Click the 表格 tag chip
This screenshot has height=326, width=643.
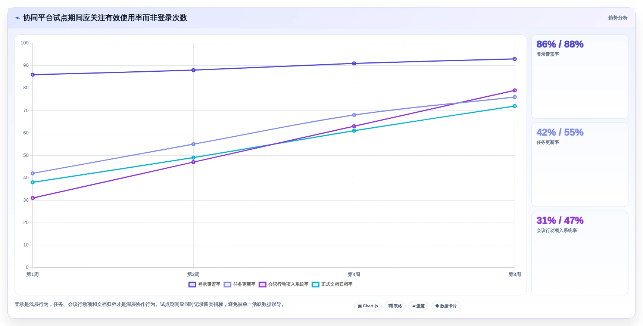[x=395, y=306]
